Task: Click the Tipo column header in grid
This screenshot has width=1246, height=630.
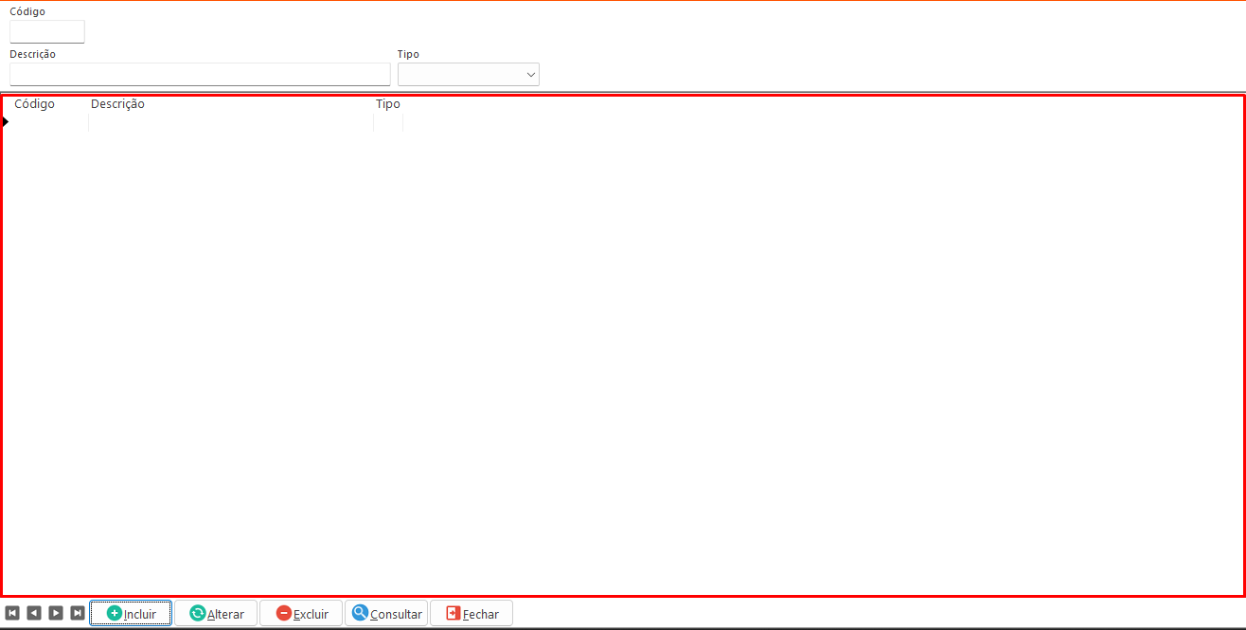Action: point(388,104)
